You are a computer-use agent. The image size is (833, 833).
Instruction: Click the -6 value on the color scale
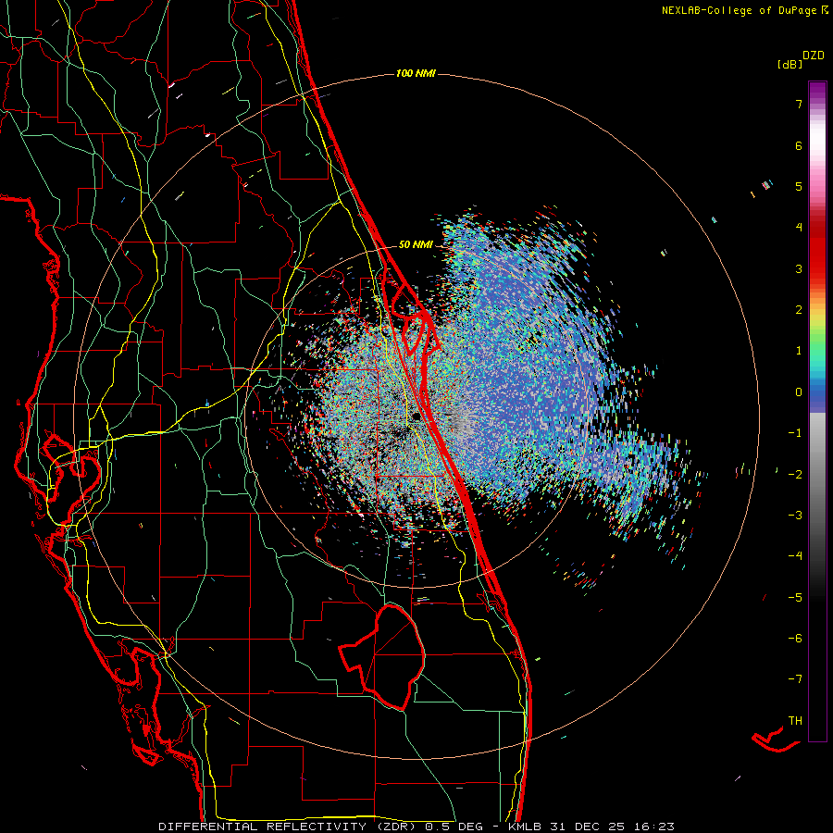click(x=795, y=639)
